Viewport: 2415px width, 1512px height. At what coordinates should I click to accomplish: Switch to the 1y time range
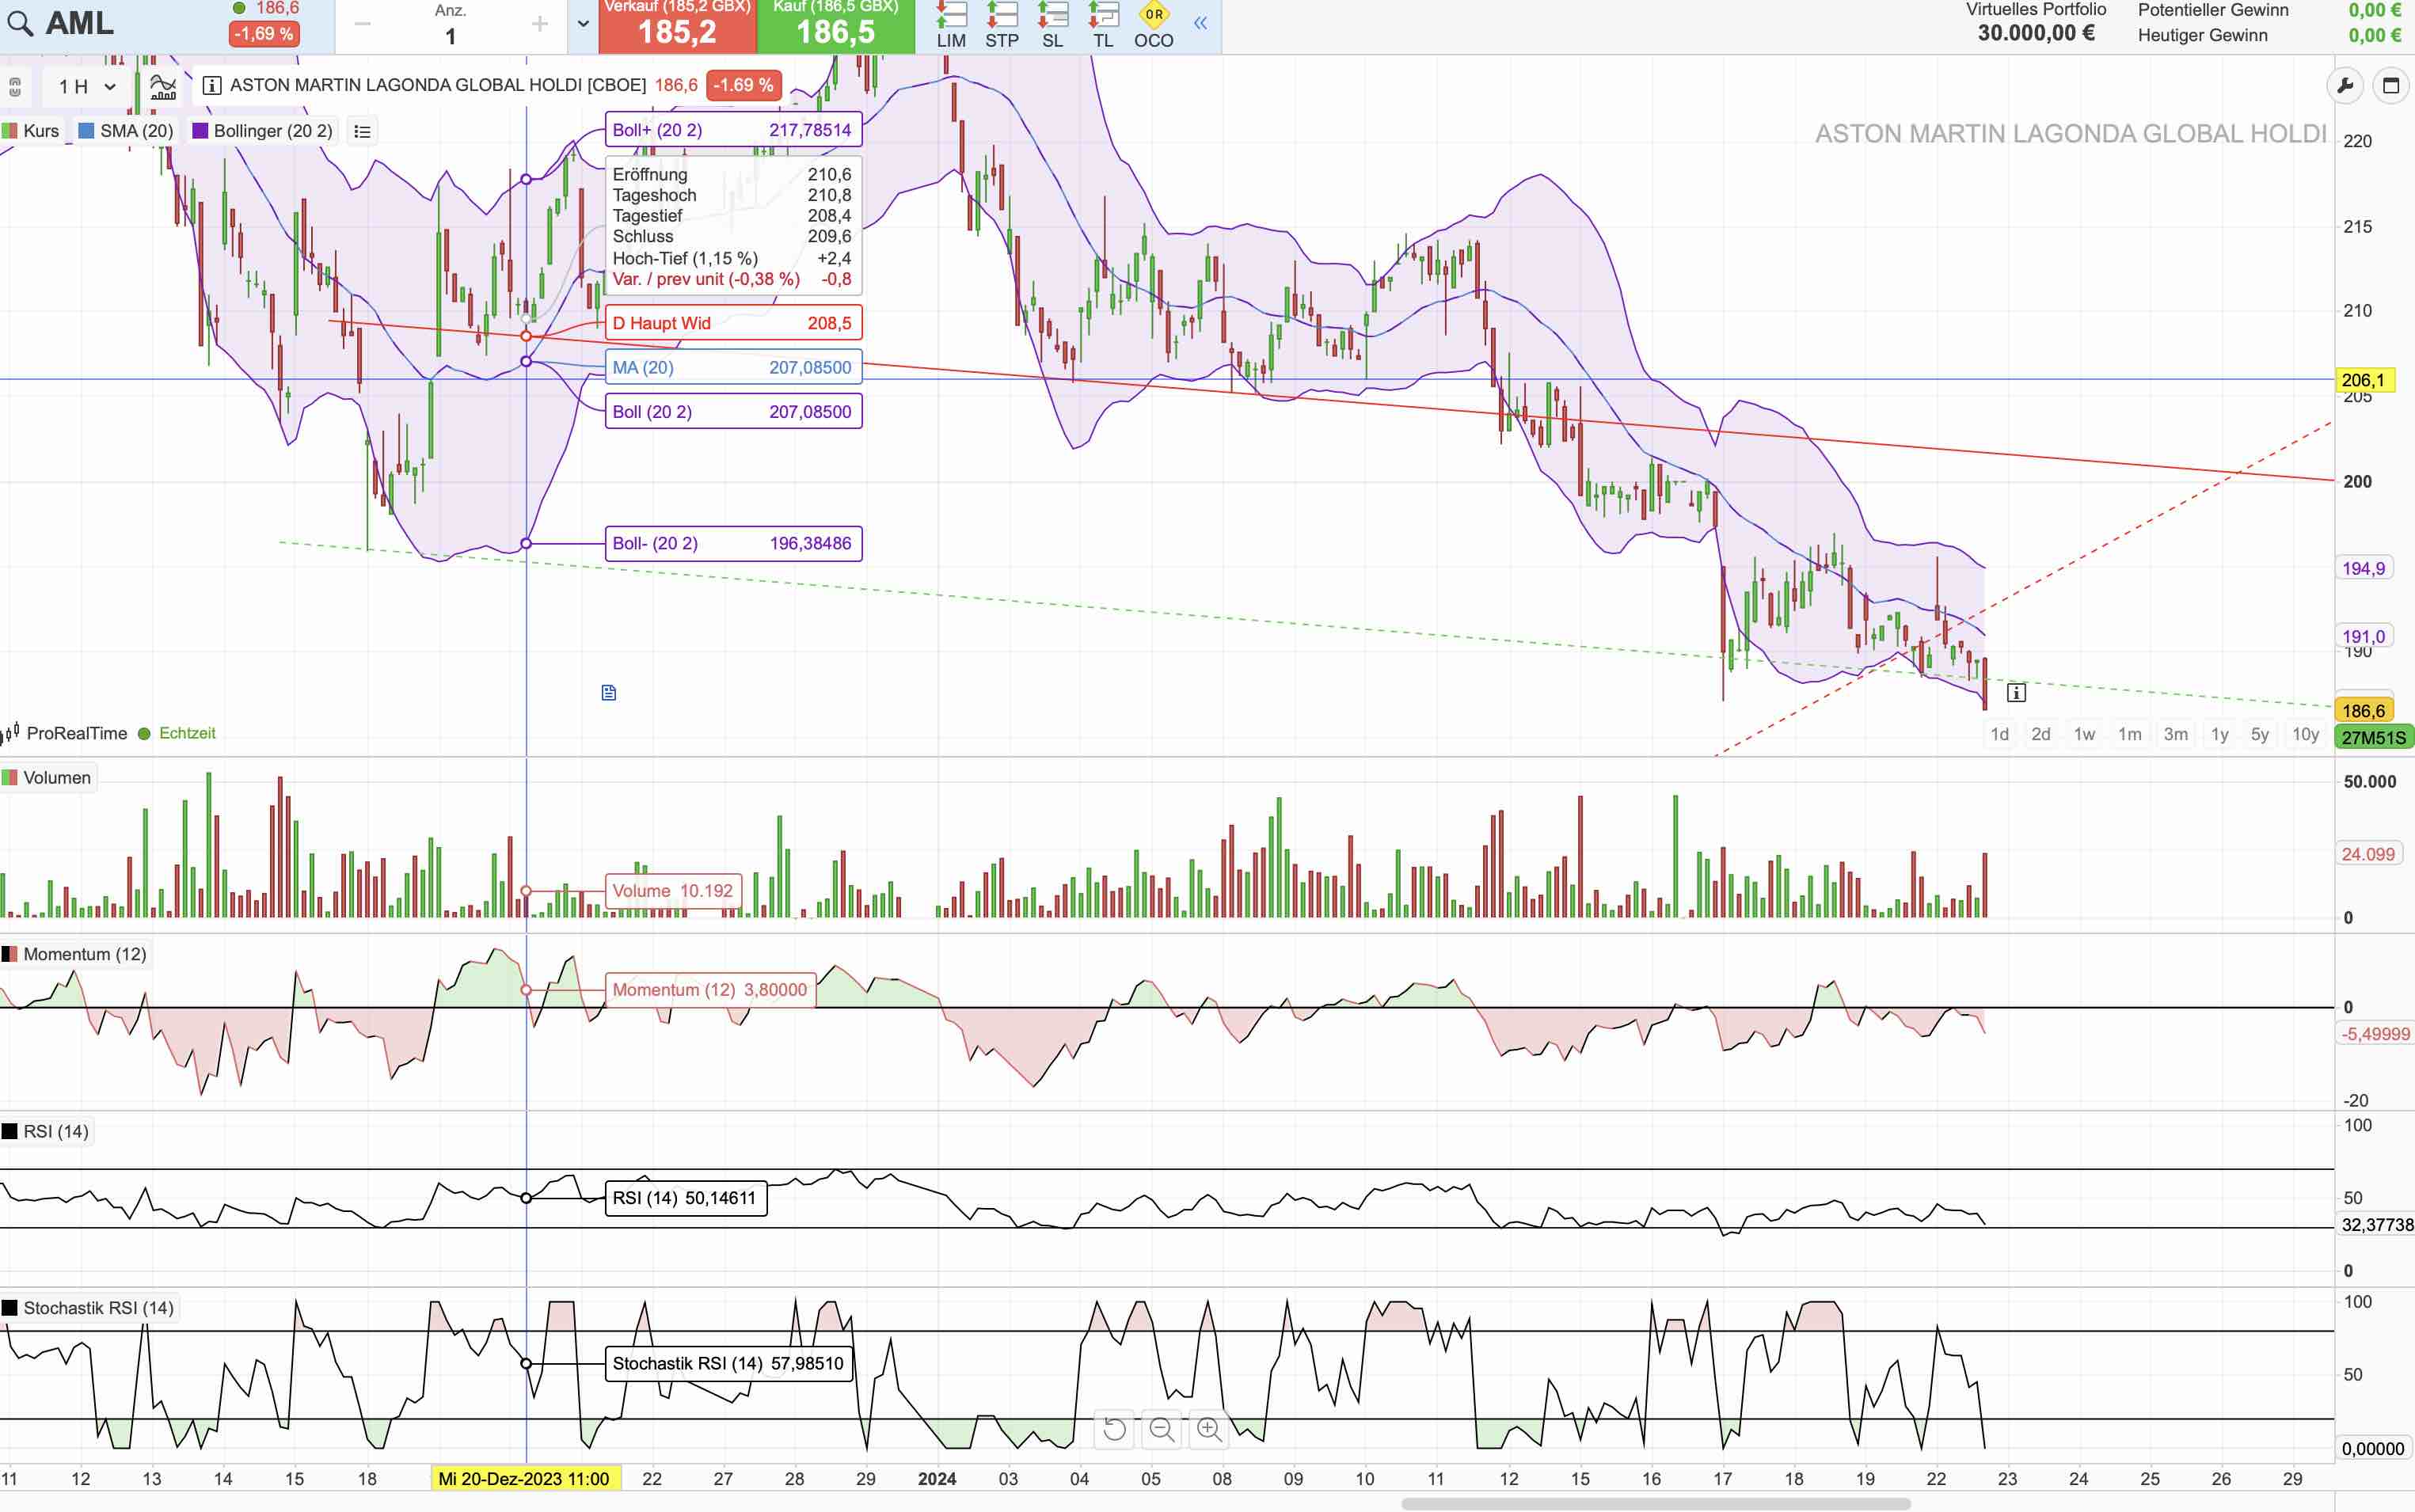coord(2219,734)
